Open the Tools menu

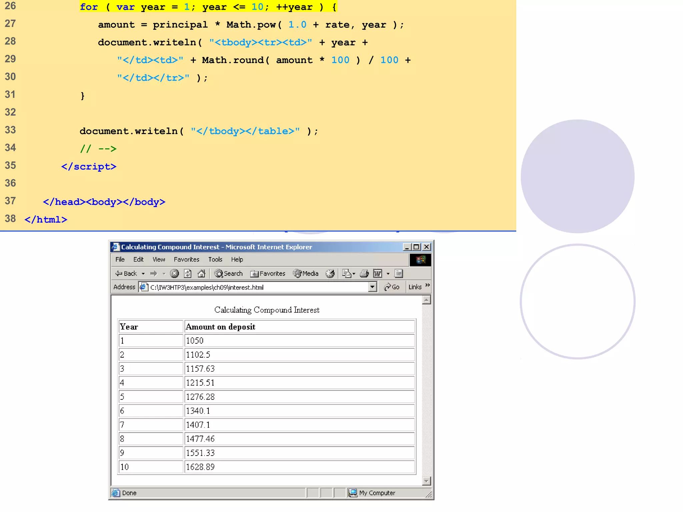click(215, 259)
